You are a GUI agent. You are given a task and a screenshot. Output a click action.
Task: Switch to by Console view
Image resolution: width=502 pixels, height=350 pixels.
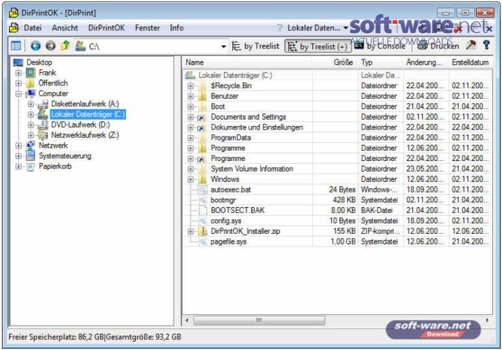[x=380, y=46]
